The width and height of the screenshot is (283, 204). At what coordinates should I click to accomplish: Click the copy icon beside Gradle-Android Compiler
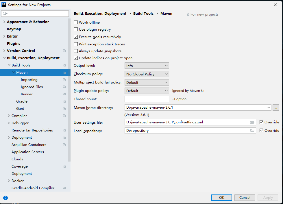(64, 188)
